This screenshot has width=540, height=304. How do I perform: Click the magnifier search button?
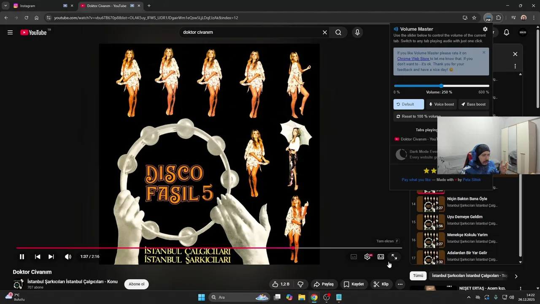338,32
